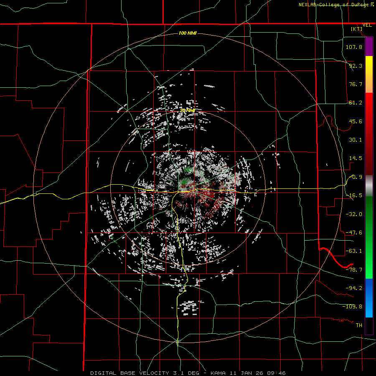
Task: Click the -63.1 velocity scale value
Action: pyautogui.click(x=354, y=251)
